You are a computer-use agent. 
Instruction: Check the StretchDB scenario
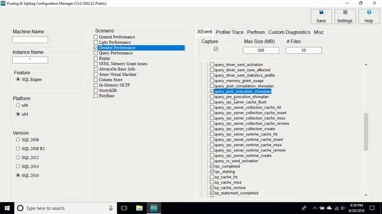coord(95,90)
